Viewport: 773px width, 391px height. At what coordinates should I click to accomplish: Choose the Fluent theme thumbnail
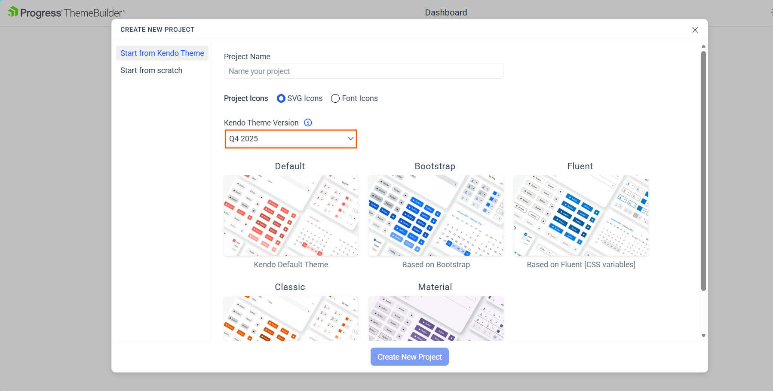(x=581, y=216)
